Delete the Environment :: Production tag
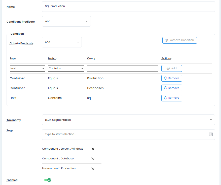The height and width of the screenshot is (185, 221). point(93,168)
